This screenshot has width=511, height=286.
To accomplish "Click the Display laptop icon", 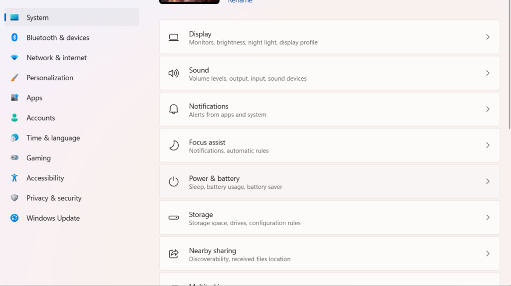I will click(173, 37).
